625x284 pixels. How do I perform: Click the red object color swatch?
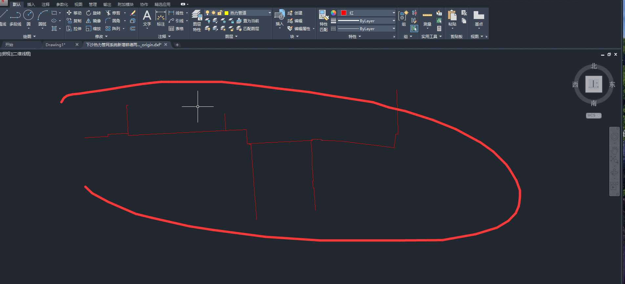pyautogui.click(x=343, y=13)
